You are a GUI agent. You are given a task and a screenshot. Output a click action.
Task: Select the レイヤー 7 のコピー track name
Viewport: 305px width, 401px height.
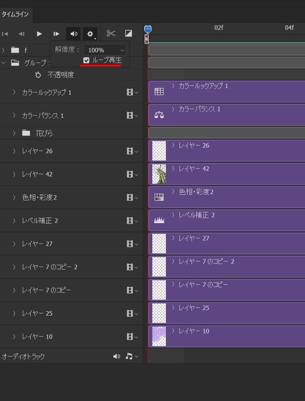(x=46, y=290)
